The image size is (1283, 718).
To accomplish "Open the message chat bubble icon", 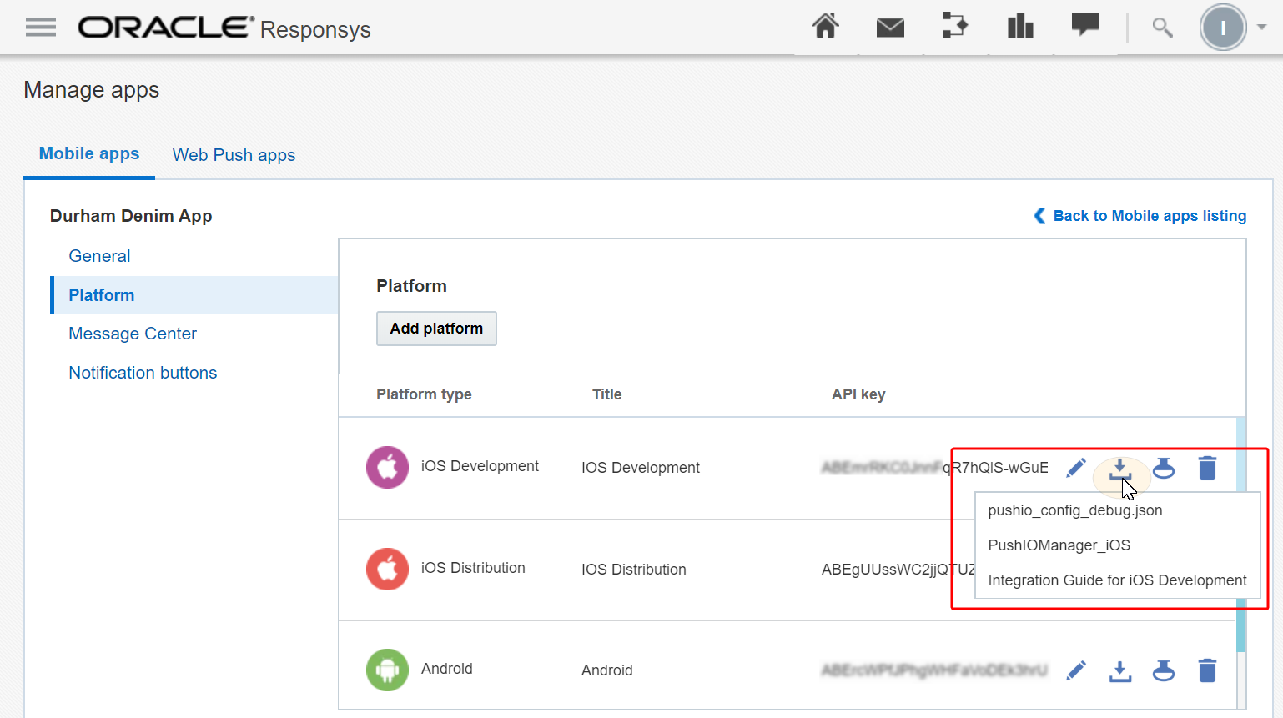I will (x=1085, y=25).
